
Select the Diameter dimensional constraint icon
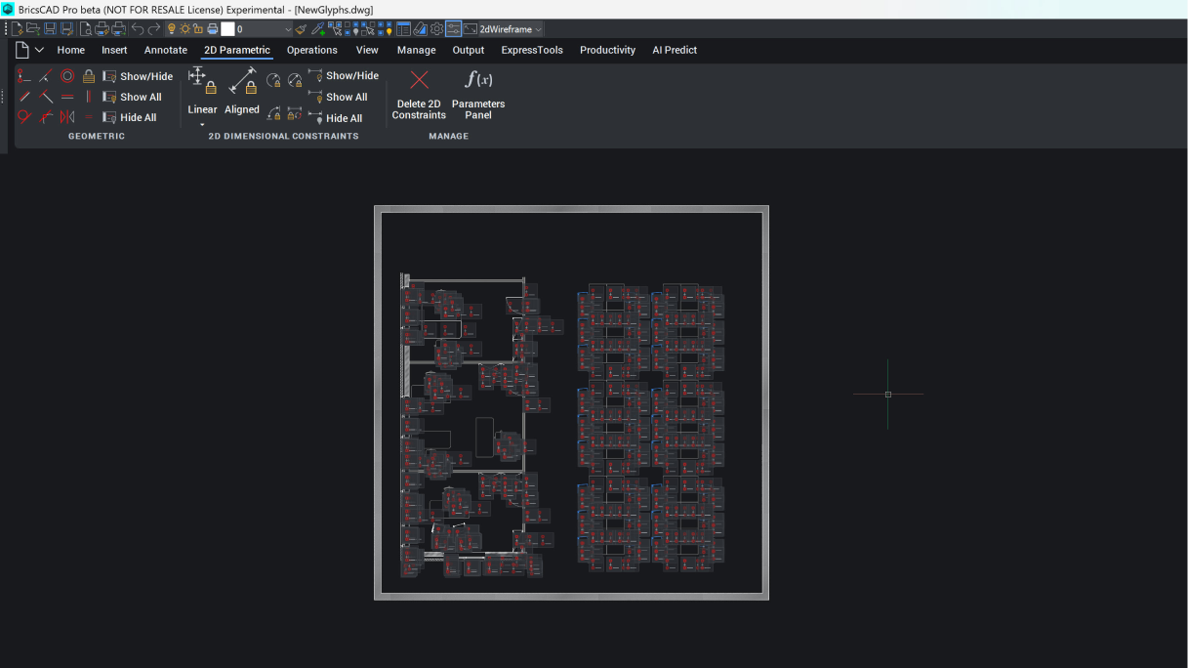pyautogui.click(x=295, y=80)
